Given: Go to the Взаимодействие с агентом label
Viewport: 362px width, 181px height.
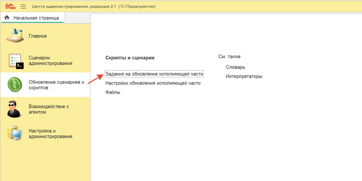Looking at the screenshot, I should [48, 109].
